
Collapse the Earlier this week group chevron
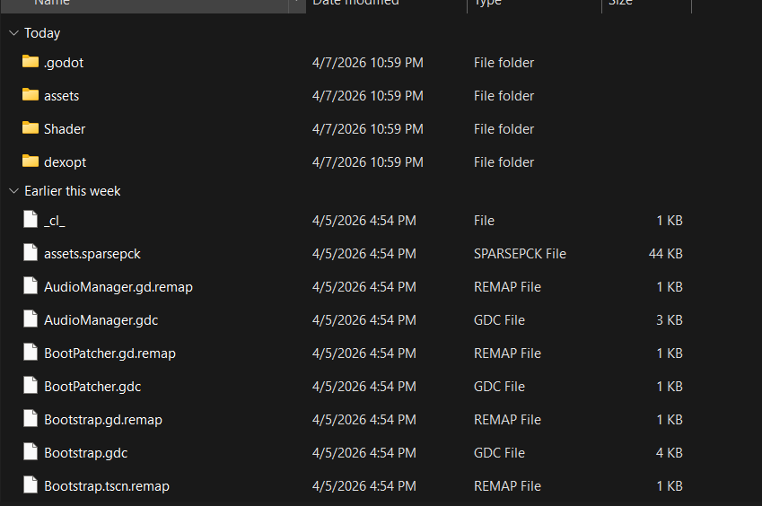pos(13,191)
